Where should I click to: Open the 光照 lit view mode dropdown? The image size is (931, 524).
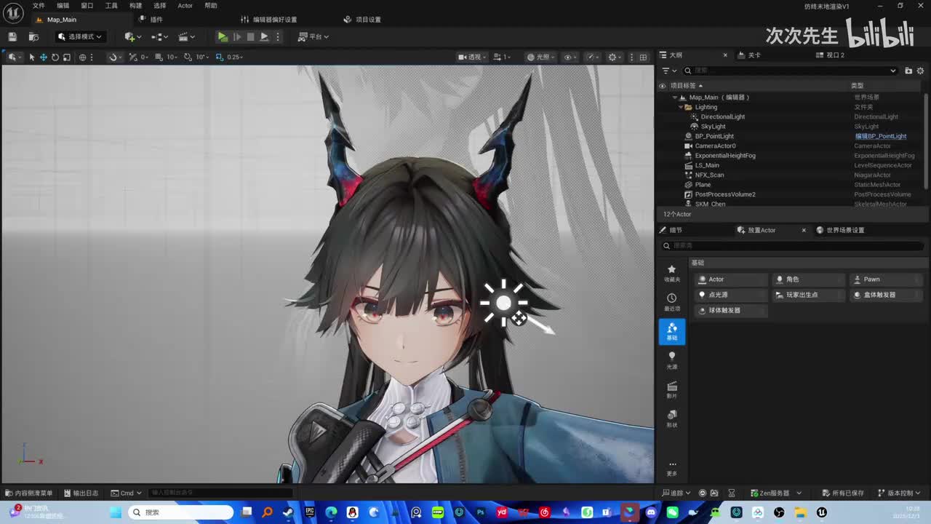tap(540, 57)
